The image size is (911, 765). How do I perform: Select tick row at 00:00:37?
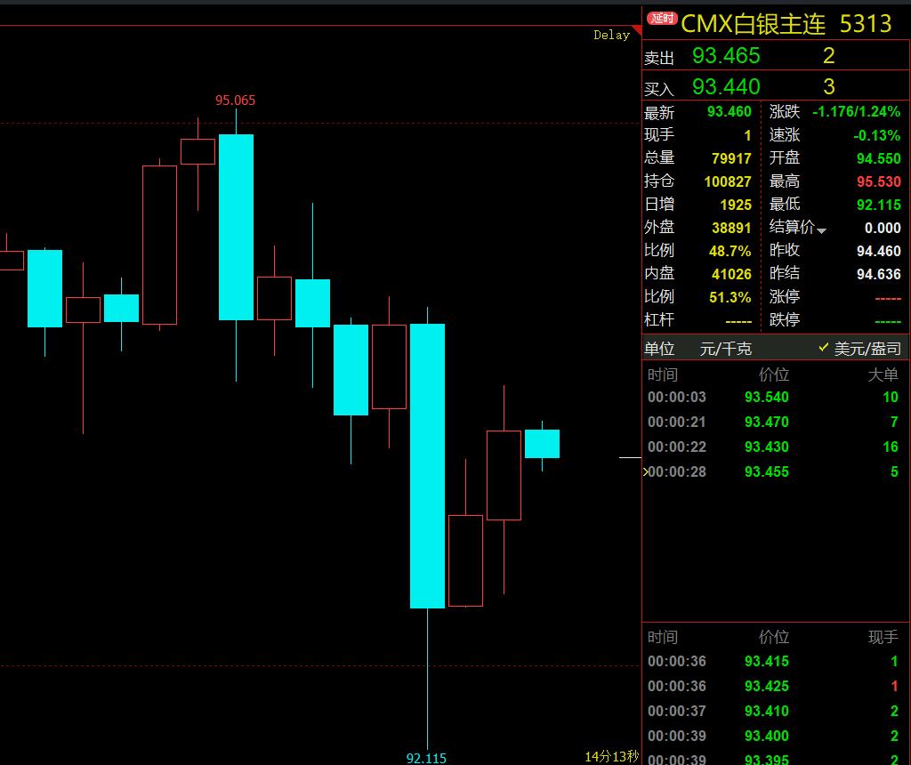click(776, 712)
